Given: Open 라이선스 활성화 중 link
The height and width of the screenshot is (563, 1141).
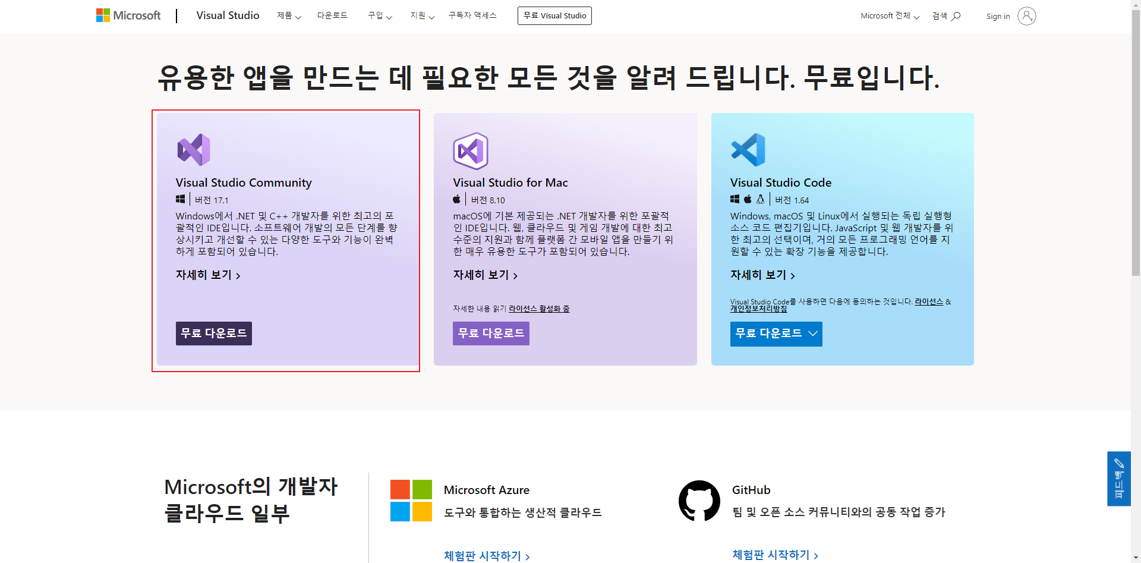Looking at the screenshot, I should (539, 309).
